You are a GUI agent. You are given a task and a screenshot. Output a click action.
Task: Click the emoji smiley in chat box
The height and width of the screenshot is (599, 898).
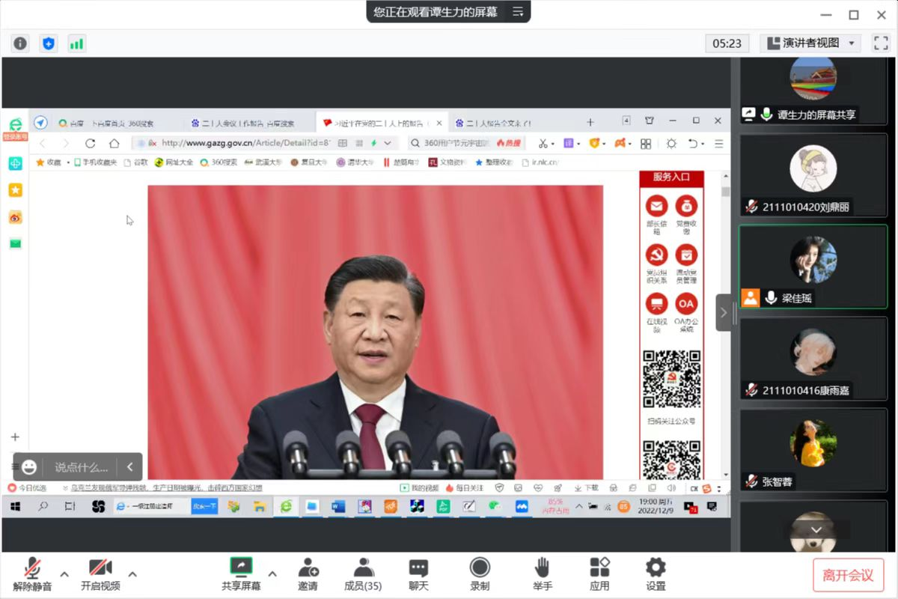[29, 467]
